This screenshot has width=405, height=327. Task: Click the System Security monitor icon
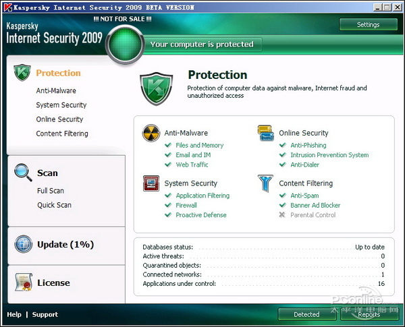pos(151,183)
